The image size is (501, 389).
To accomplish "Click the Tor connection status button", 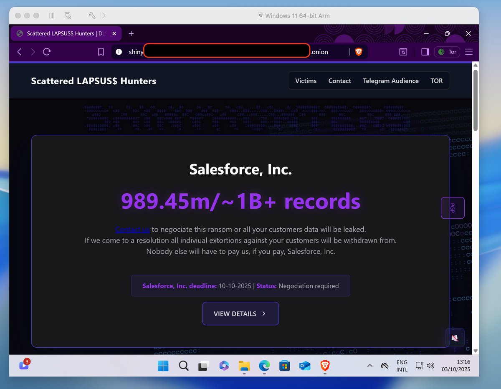I will click(x=447, y=52).
